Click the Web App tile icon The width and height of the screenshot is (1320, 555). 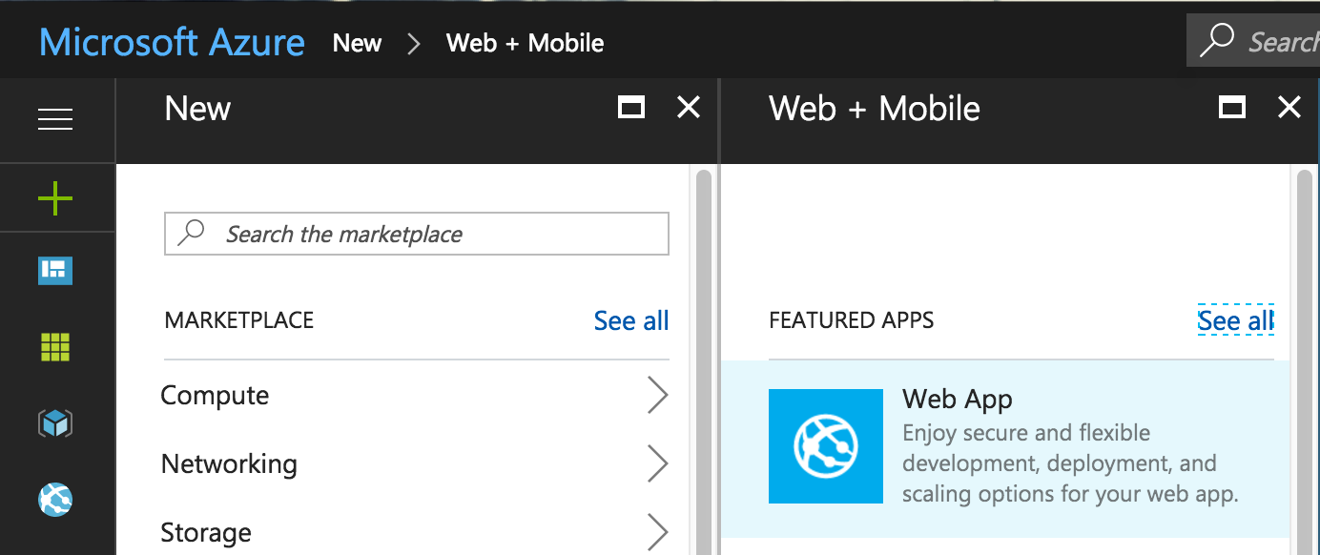(826, 446)
